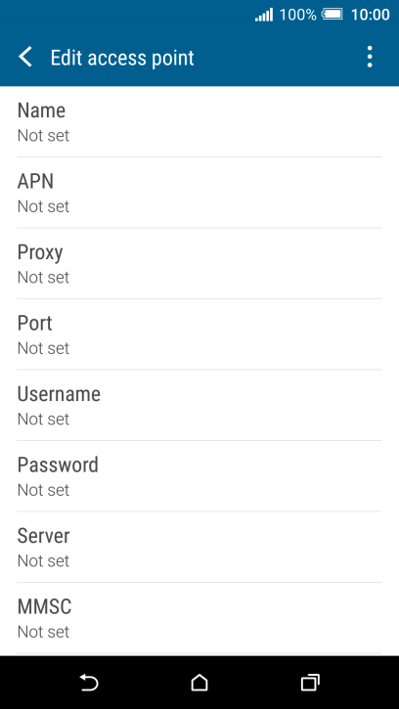Screen dimensions: 399x709
Task: Tap the back arrow in the header
Action: point(25,58)
